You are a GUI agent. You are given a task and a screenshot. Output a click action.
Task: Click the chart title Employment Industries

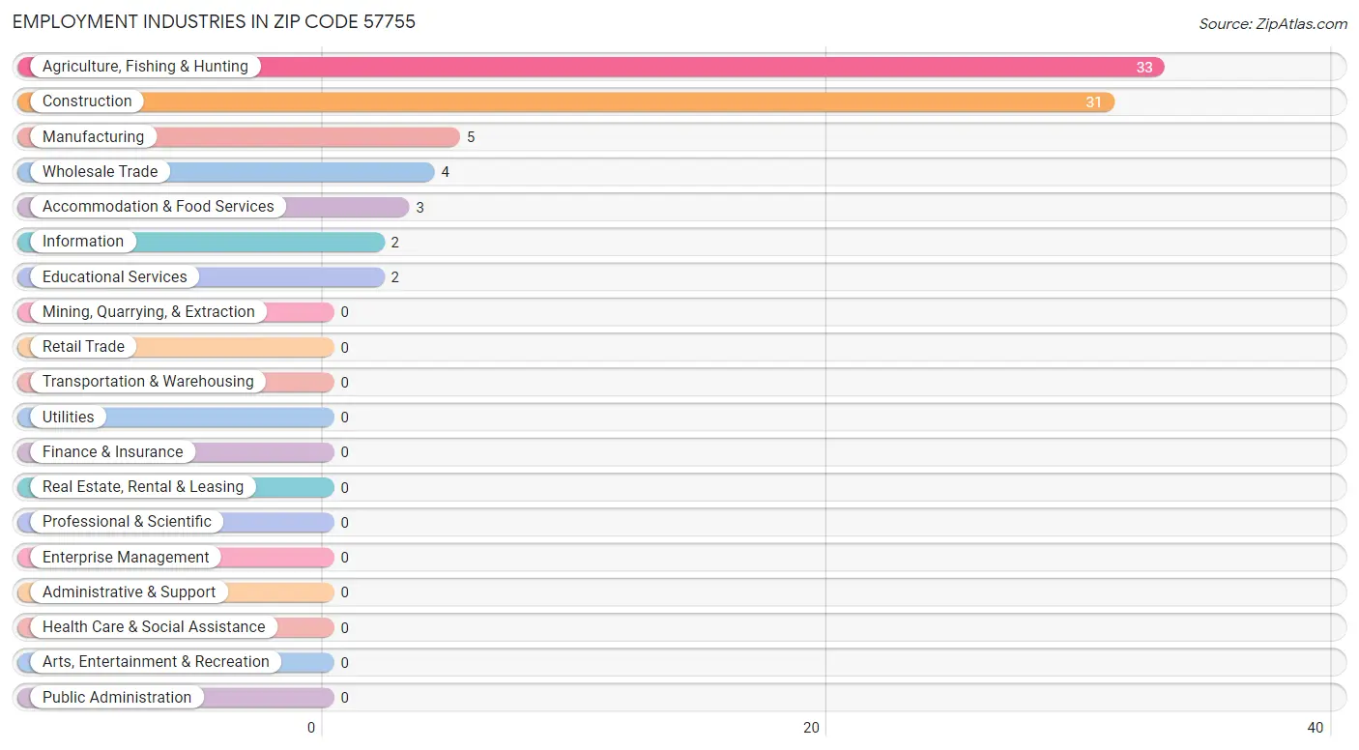point(214,21)
